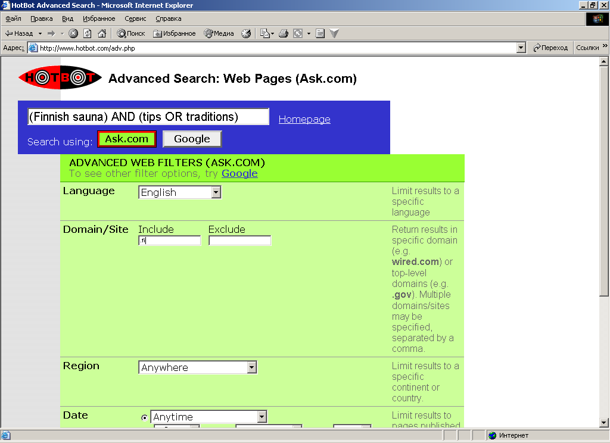This screenshot has width=610, height=443.
Task: Search using the Google button
Action: (192, 139)
